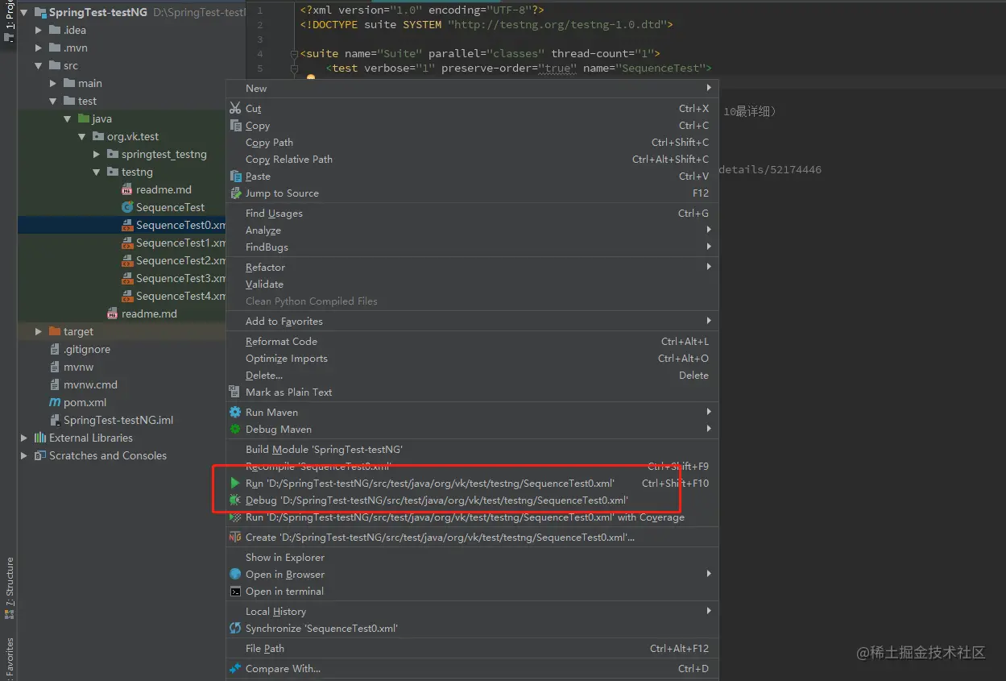Image resolution: width=1006 pixels, height=681 pixels.
Task: Collapse the testng package arrow
Action: point(97,172)
